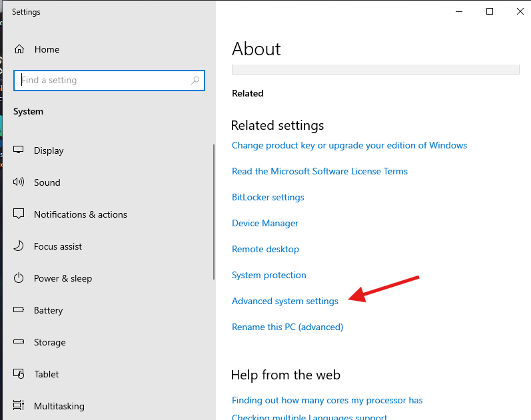The width and height of the screenshot is (531, 420).
Task: Open Power & sleep icon
Action: point(19,278)
